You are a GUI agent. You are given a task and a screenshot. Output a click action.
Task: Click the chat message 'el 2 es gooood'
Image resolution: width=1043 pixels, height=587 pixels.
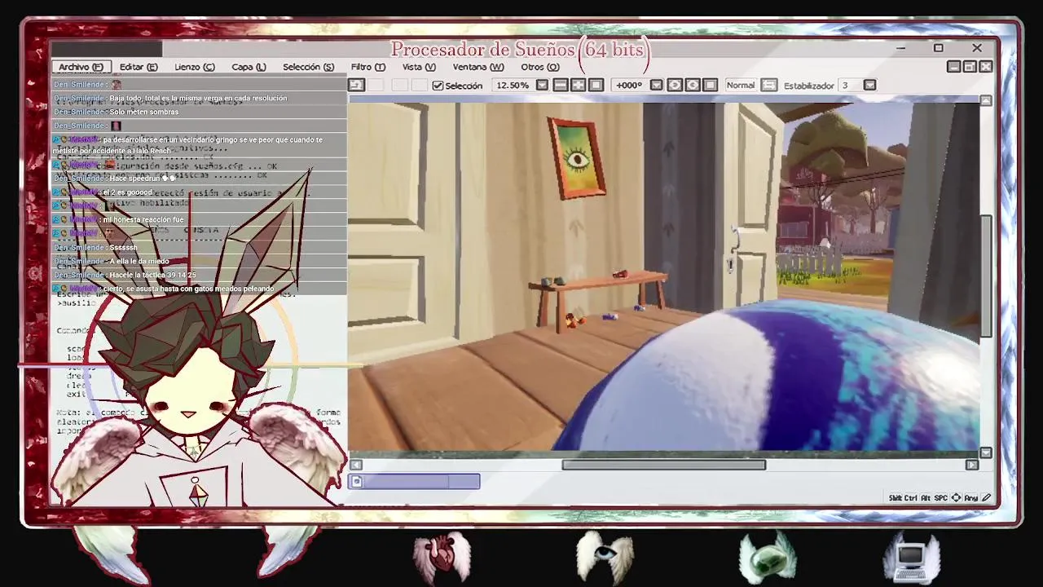127,192
